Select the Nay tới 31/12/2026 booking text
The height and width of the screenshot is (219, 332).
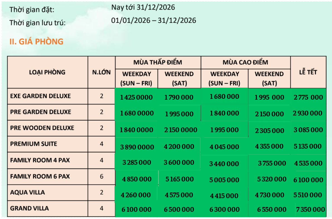tap(143, 7)
